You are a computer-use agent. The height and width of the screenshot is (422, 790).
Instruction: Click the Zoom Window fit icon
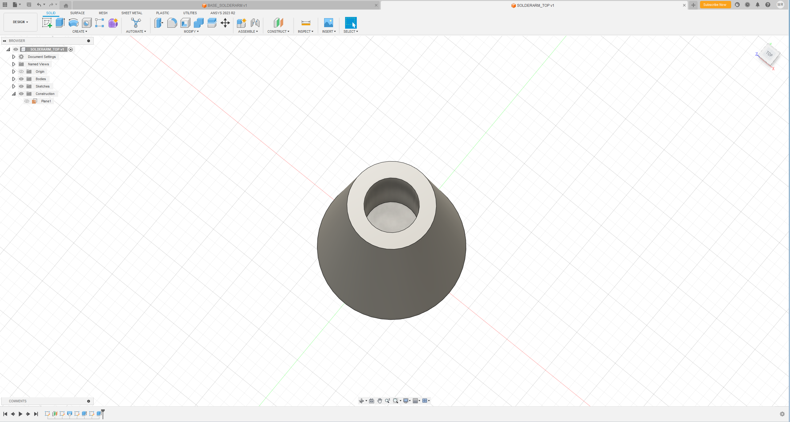(x=396, y=401)
